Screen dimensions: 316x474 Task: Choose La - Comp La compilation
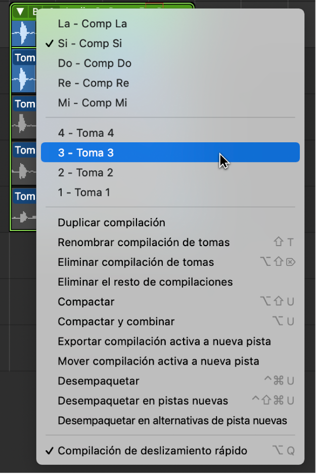pos(93,24)
